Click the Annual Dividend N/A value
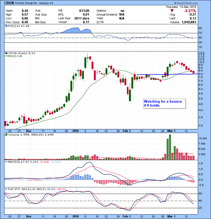Screen dimensions: 211x219 pos(122,15)
